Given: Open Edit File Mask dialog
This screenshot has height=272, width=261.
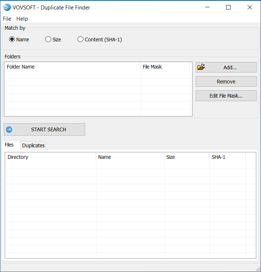Looking at the screenshot, I should pyautogui.click(x=226, y=96).
